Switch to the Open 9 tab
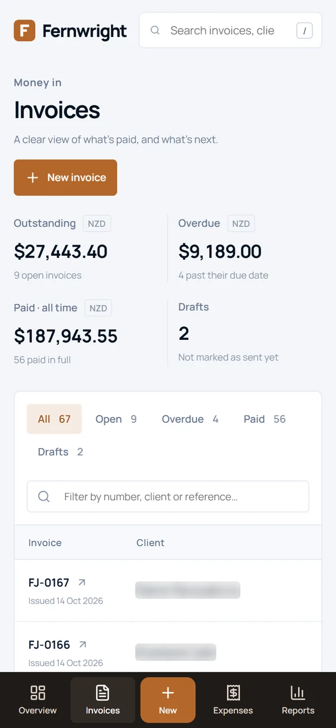The image size is (336, 728). click(x=116, y=419)
